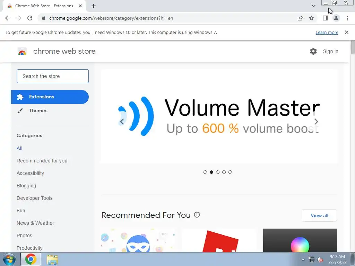Go back using the browser back arrow
Image resolution: width=355 pixels, height=266 pixels.
click(x=8, y=18)
